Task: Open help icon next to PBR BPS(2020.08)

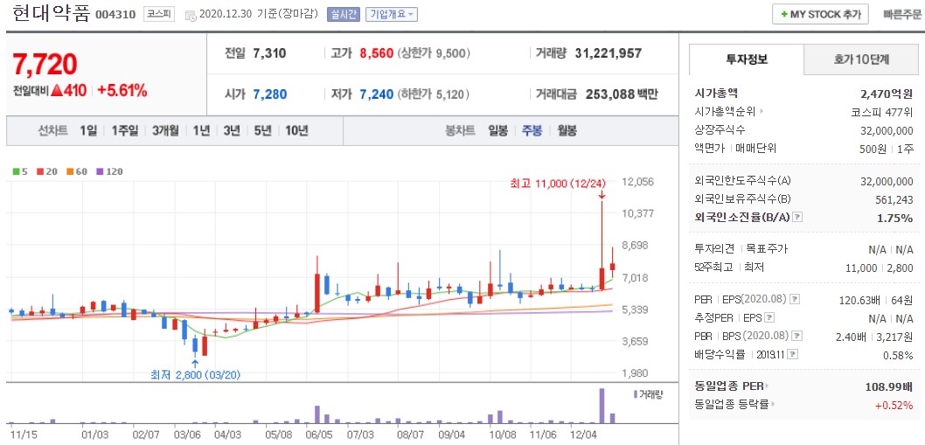Action: coord(797,337)
